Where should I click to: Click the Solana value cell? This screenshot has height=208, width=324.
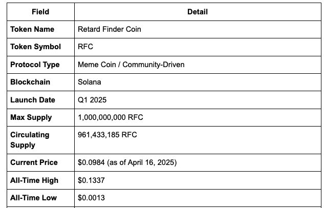point(198,82)
